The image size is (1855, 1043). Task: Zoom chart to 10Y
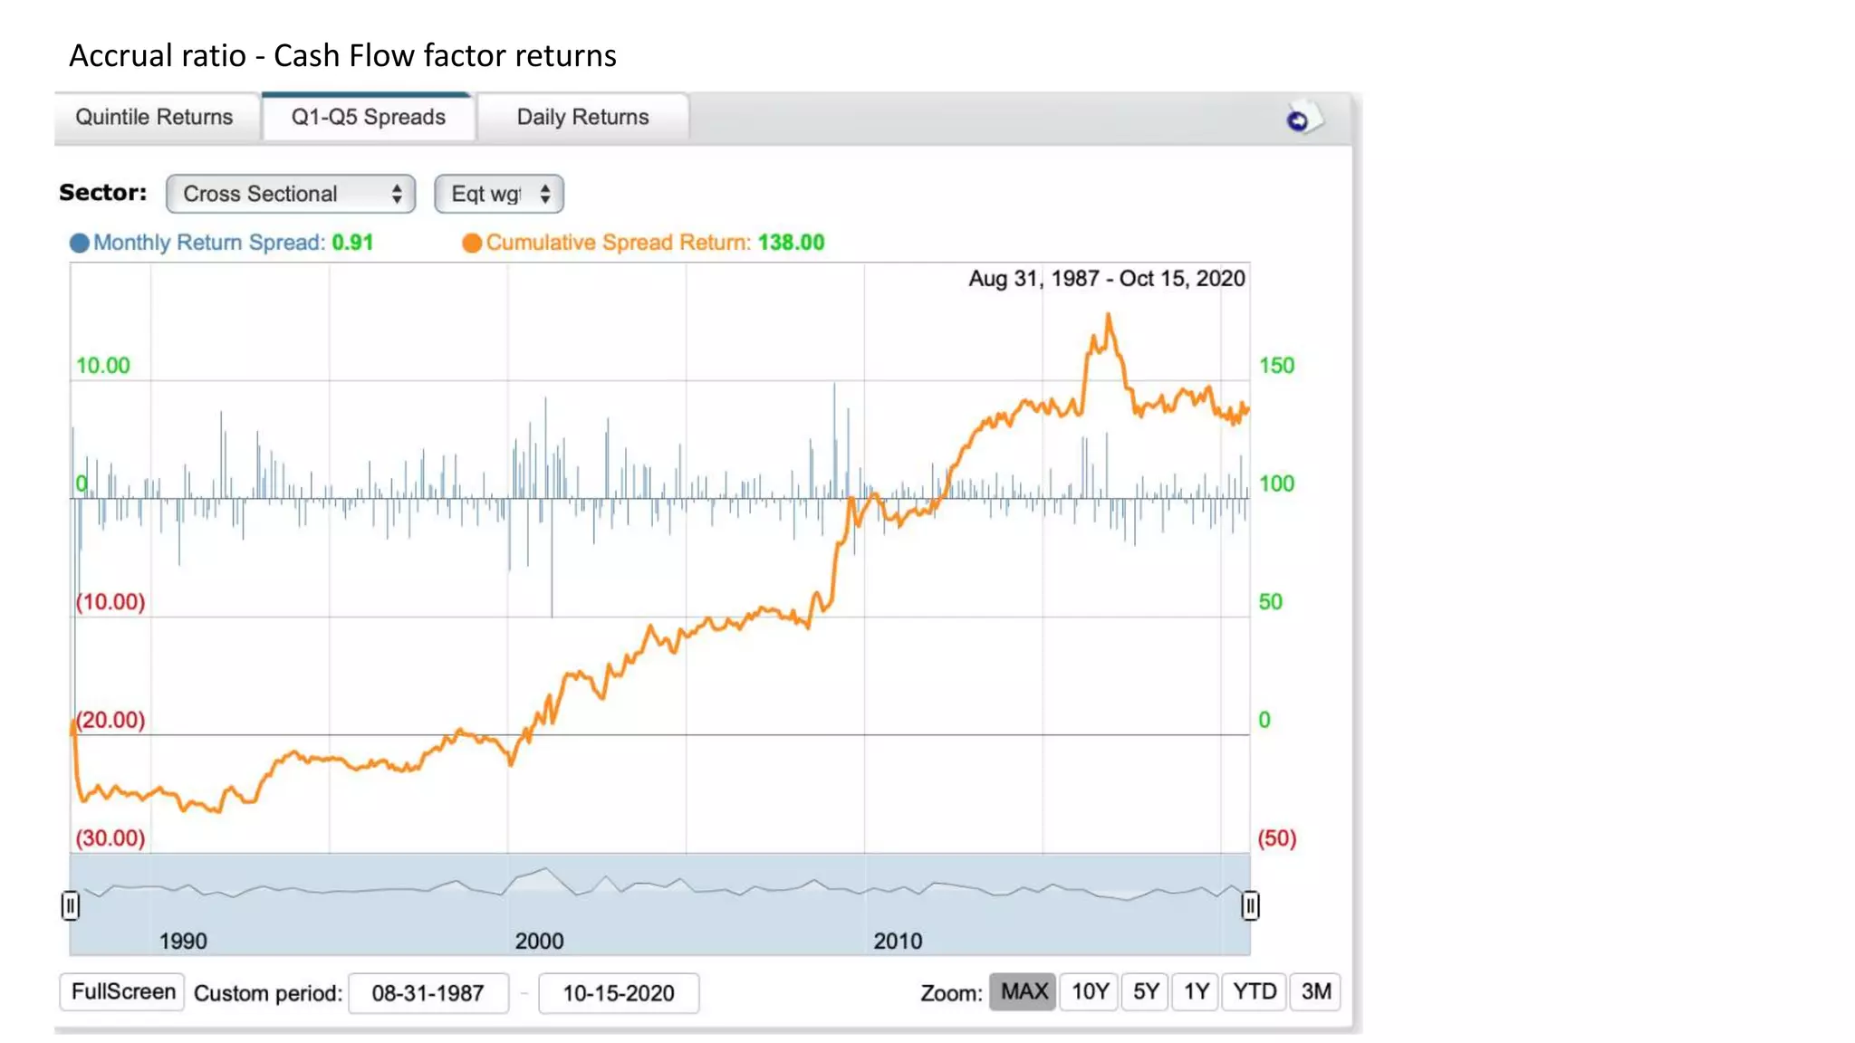pos(1090,991)
